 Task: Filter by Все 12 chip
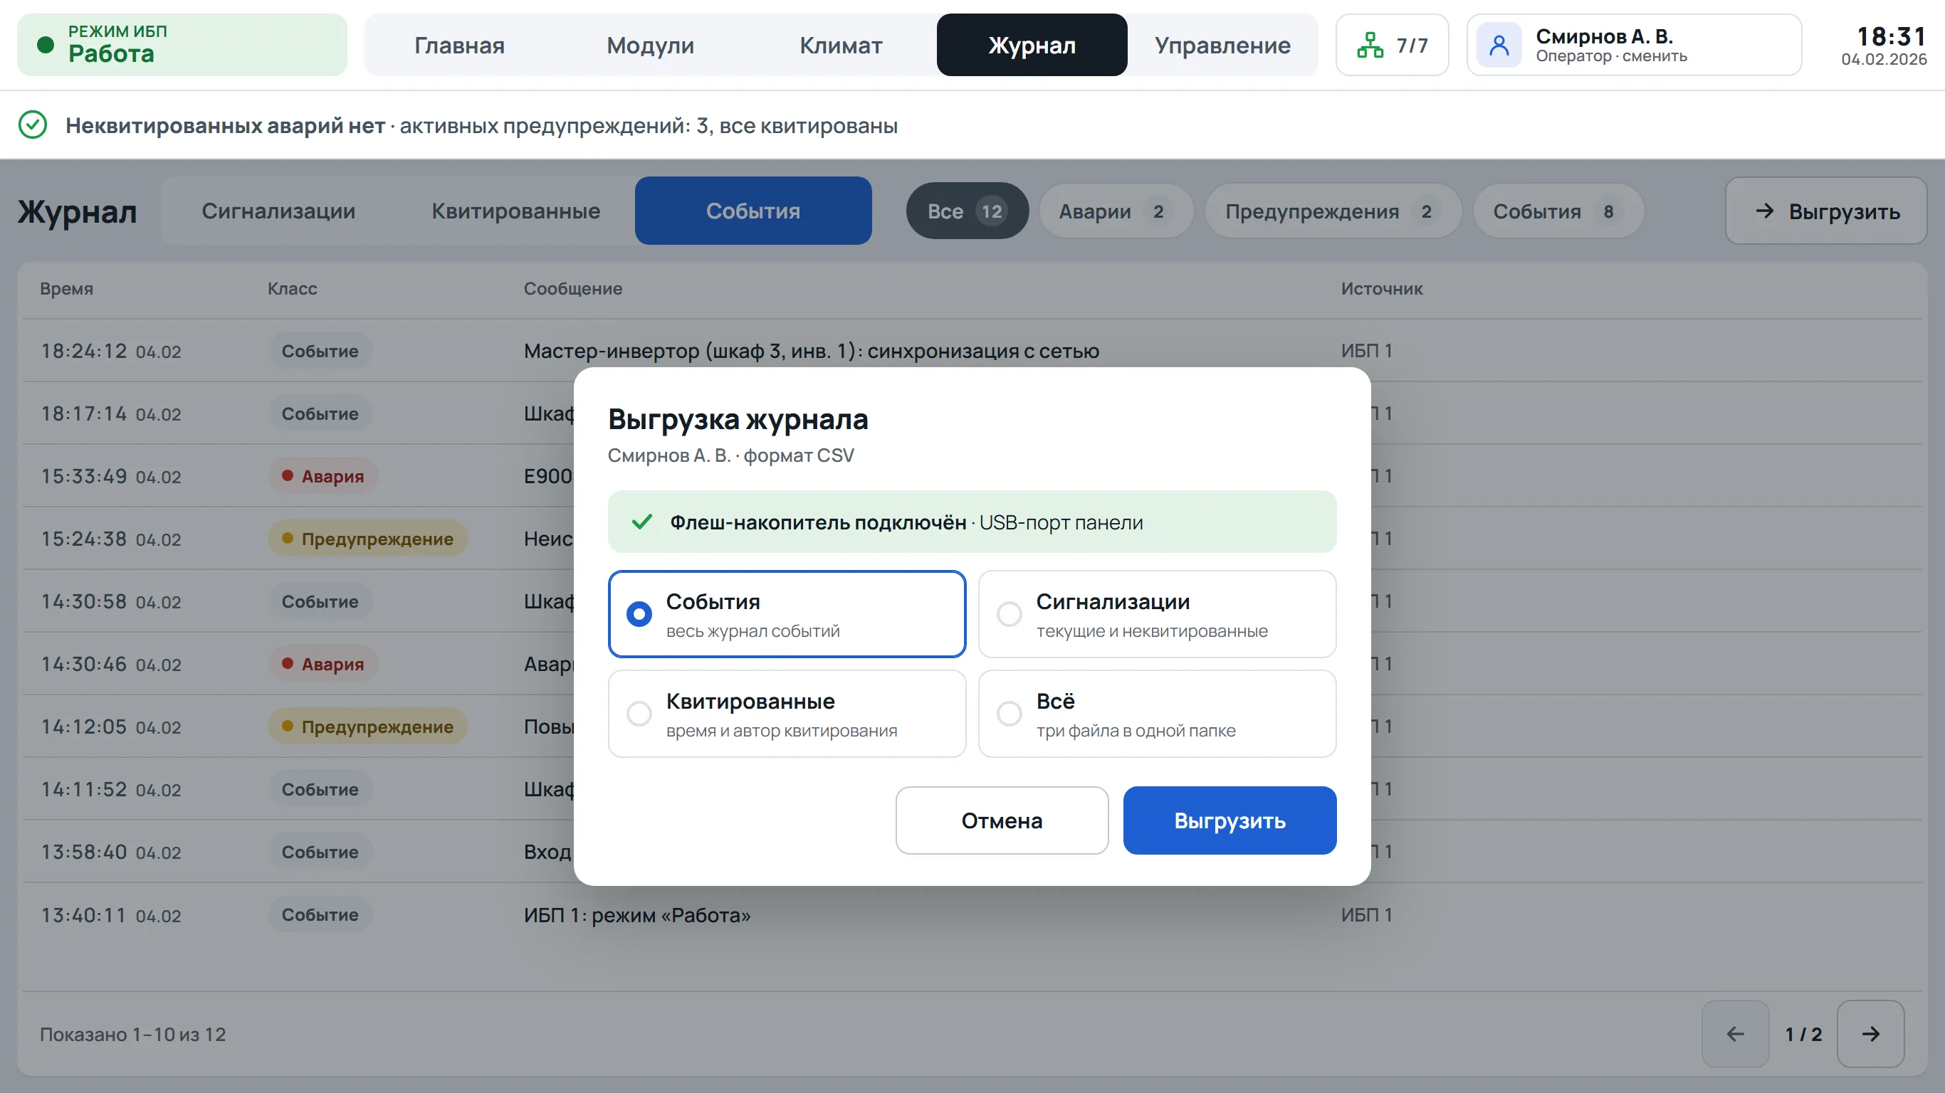pos(967,211)
